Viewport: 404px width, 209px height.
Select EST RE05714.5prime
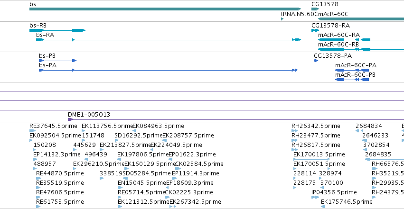click(141, 192)
